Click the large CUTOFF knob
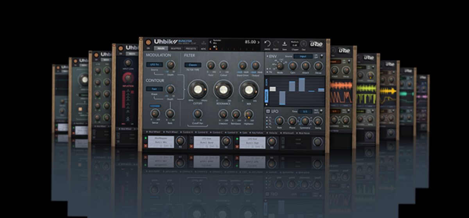 (197, 90)
